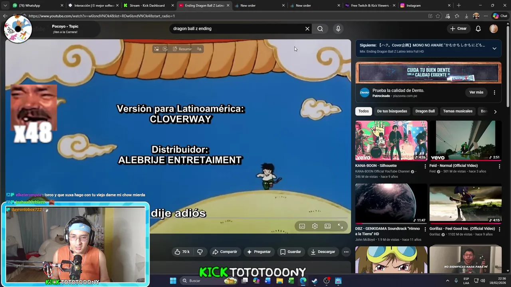Screen dimensions: 511x287
Task: Open browser settings and more menu
Action: [485, 16]
